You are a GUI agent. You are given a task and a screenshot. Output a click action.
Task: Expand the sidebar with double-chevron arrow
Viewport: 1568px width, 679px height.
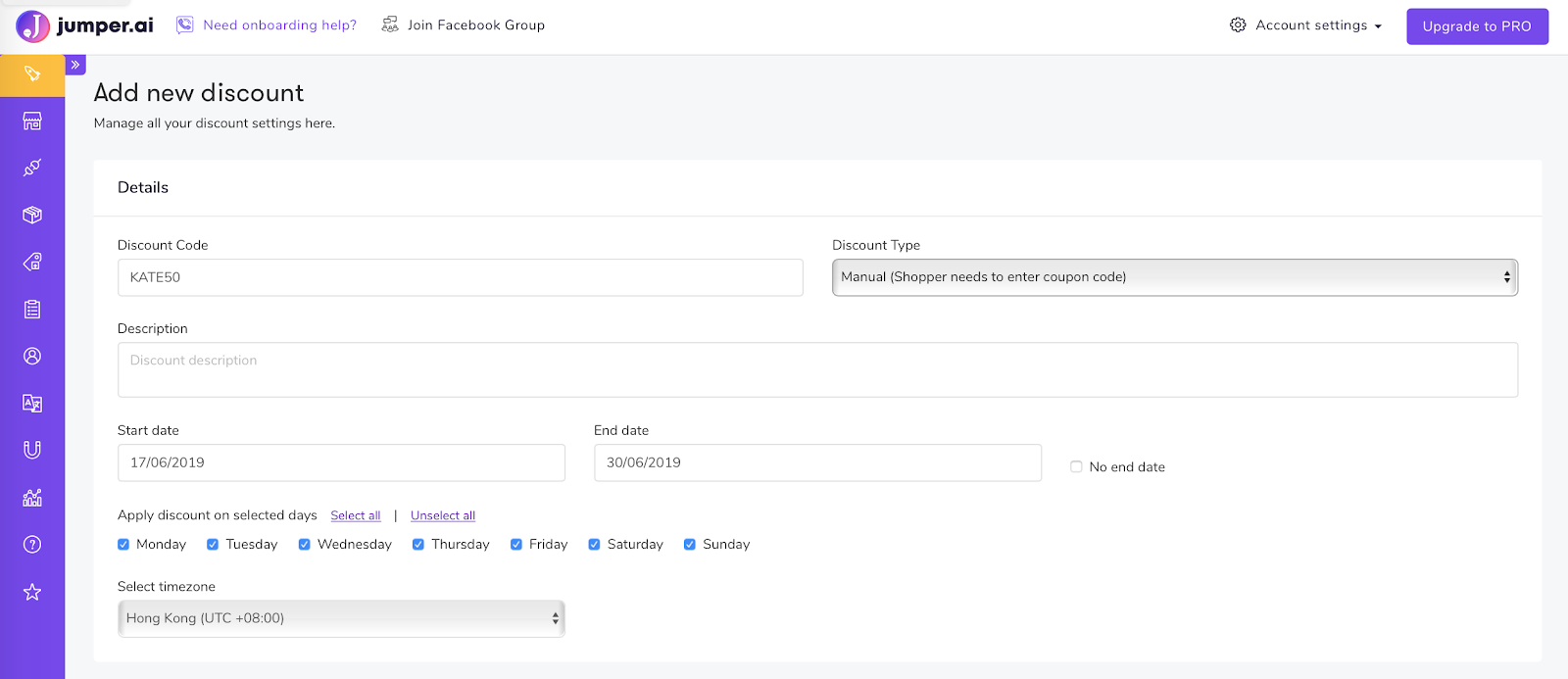click(75, 65)
